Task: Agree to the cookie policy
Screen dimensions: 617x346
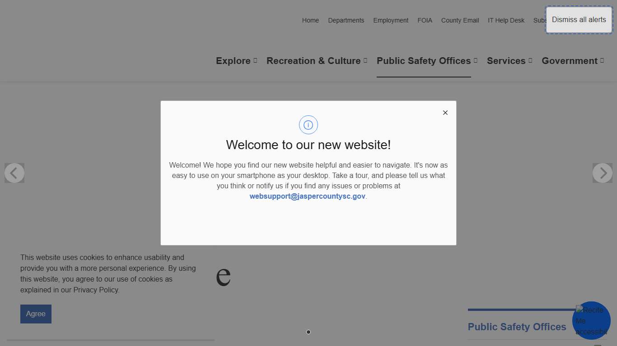Action: tap(36, 314)
